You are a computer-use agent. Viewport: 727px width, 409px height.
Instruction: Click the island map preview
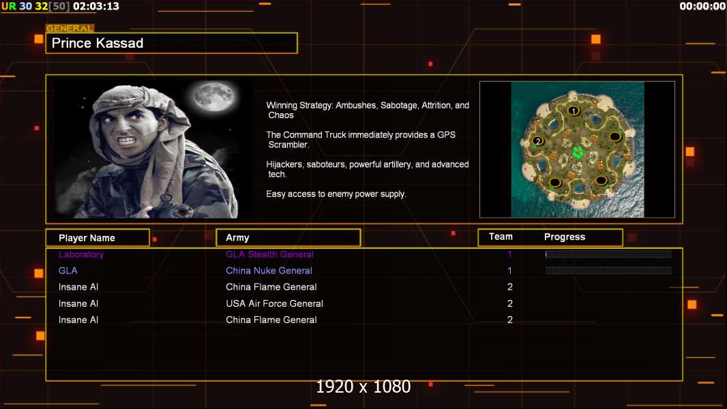pos(577,149)
